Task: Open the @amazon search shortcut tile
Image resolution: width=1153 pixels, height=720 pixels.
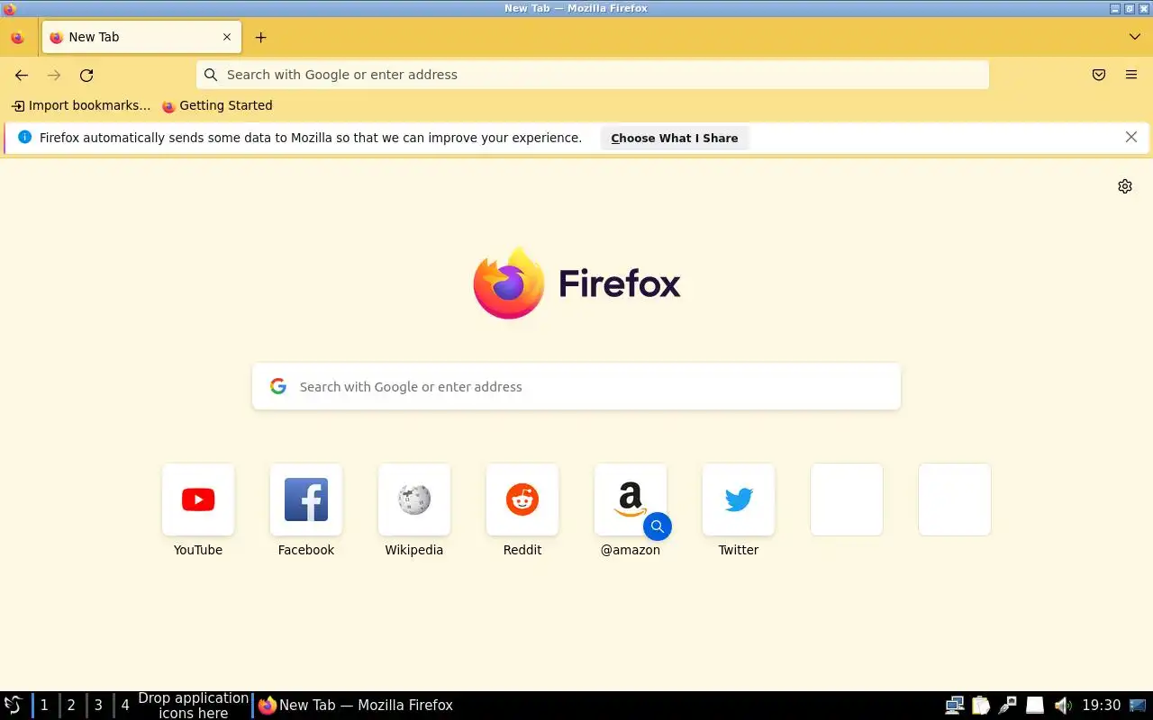Action: (631, 499)
